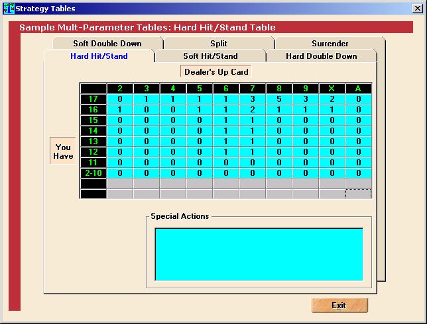Click the Dealer's Up Card label
427x324 pixels.
point(215,71)
